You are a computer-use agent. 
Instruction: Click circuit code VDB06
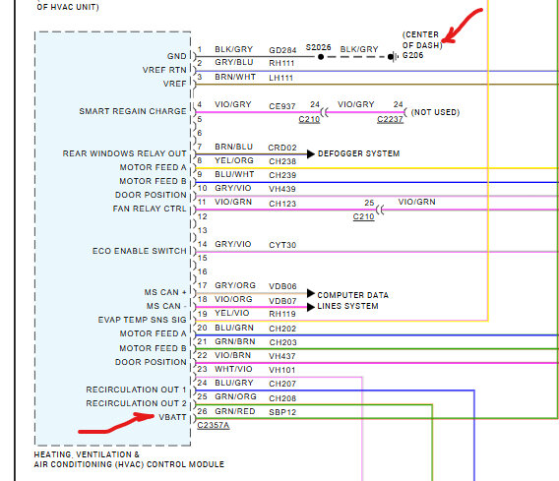pyautogui.click(x=282, y=286)
